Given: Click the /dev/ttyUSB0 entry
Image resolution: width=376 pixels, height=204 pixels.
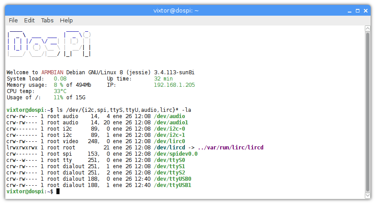Looking at the screenshot, I should pos(173,179).
